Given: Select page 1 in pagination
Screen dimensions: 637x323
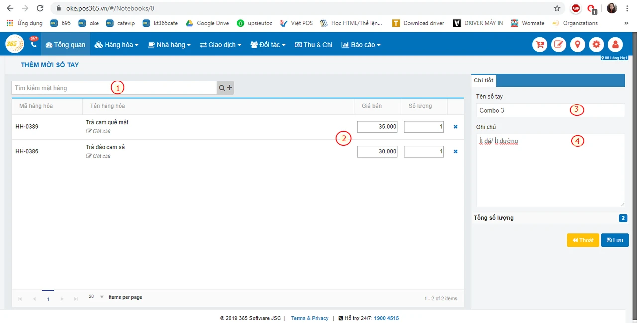Looking at the screenshot, I should click(x=48, y=299).
